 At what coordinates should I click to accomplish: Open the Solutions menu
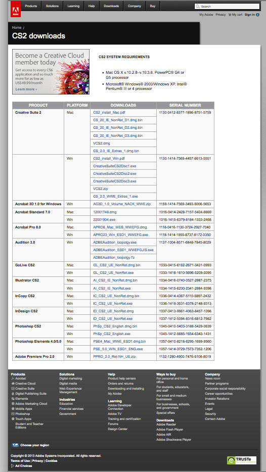(x=53, y=6)
